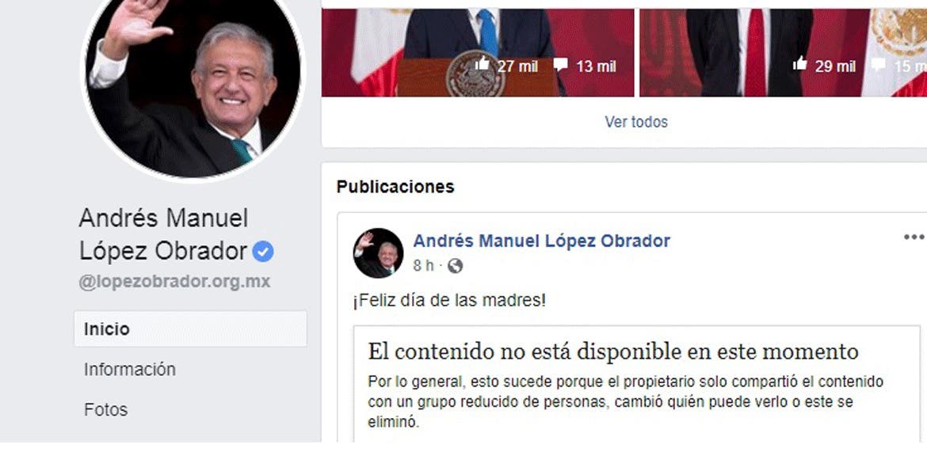Open the video thumbnail with blue tie
This screenshot has width=927, height=475.
(478, 52)
